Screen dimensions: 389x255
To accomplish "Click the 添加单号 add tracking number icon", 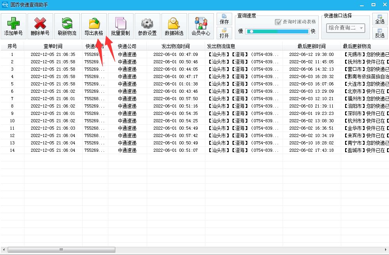I will click(13, 26).
